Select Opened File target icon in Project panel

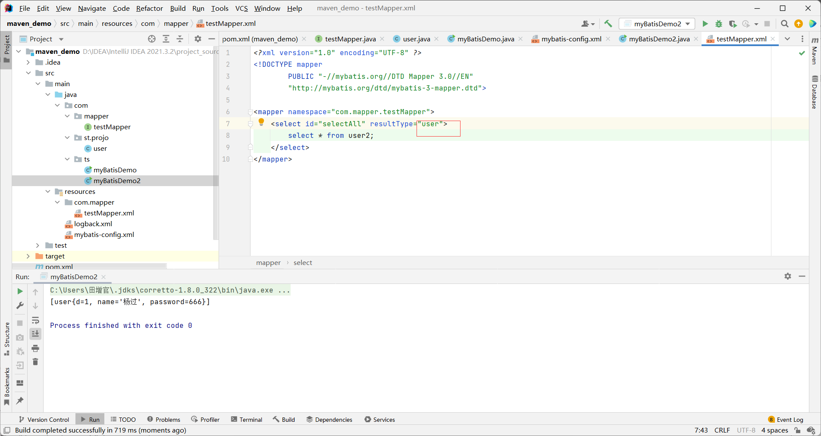click(x=152, y=39)
